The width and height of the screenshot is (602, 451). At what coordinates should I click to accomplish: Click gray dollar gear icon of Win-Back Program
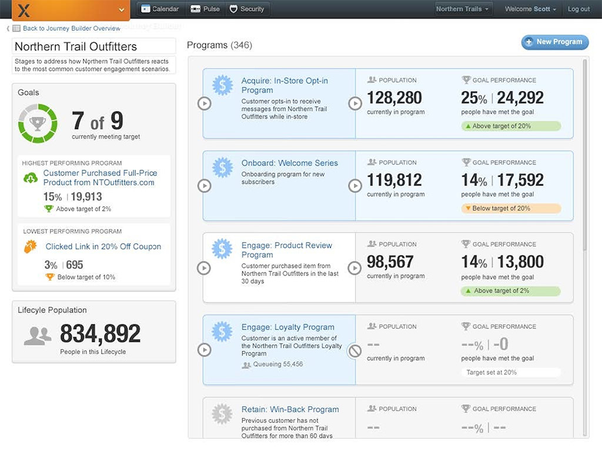coord(222,414)
